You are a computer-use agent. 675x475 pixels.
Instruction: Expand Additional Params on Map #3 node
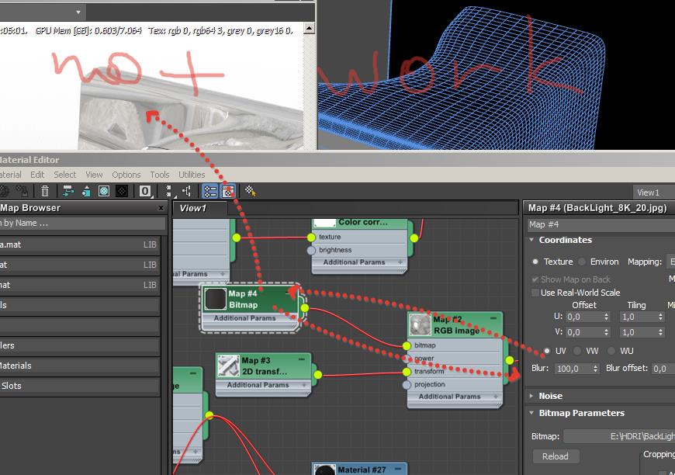[304, 385]
